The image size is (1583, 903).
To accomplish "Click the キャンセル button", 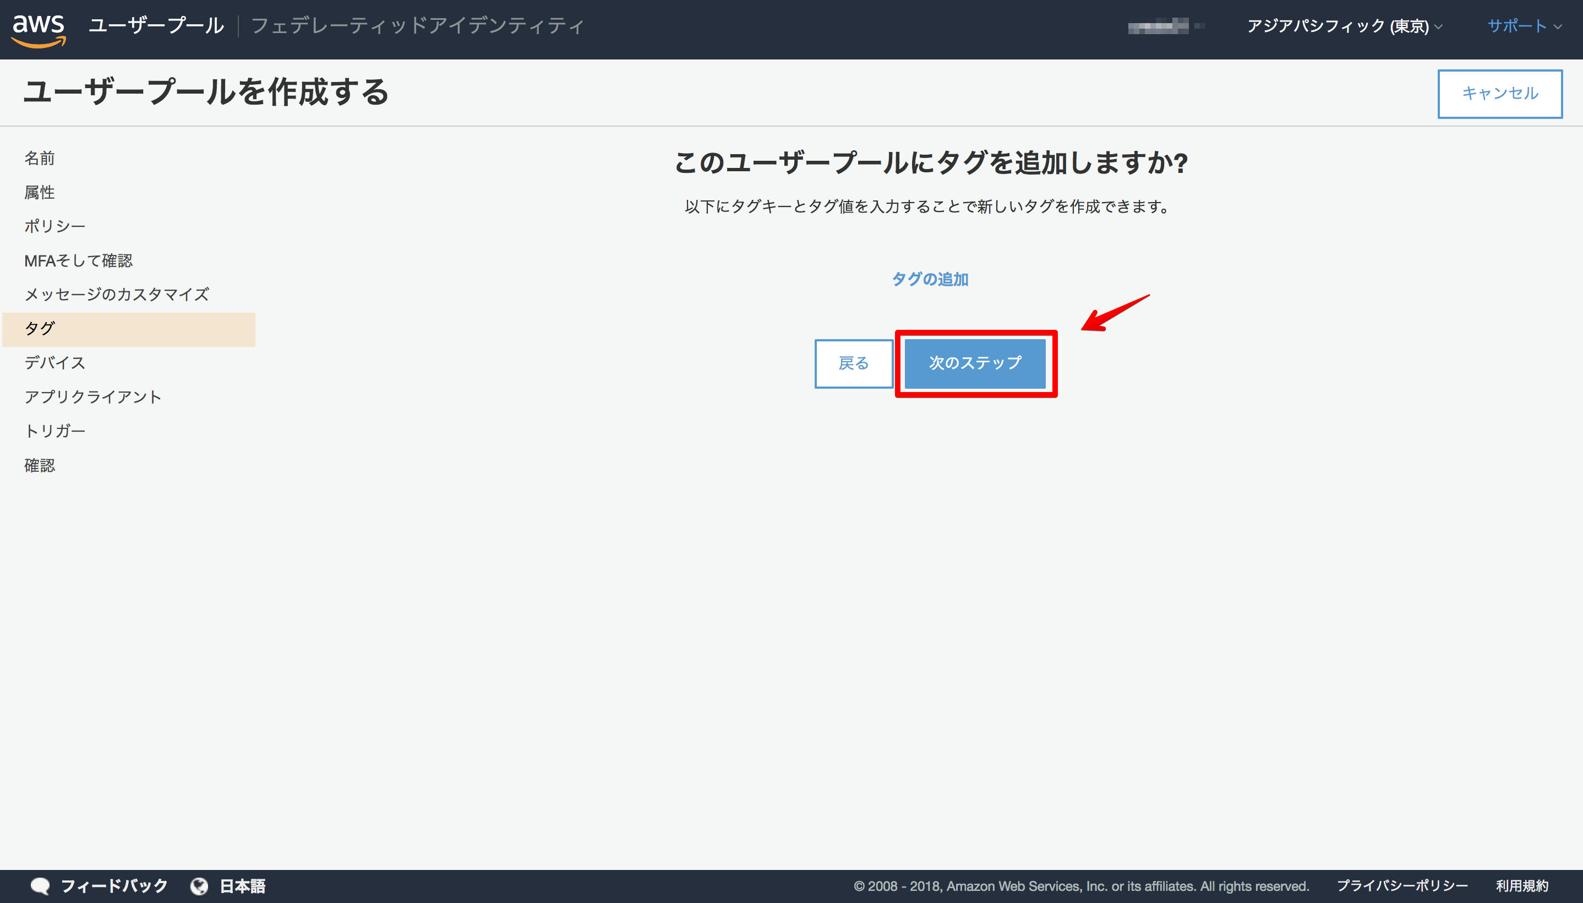I will coord(1500,94).
